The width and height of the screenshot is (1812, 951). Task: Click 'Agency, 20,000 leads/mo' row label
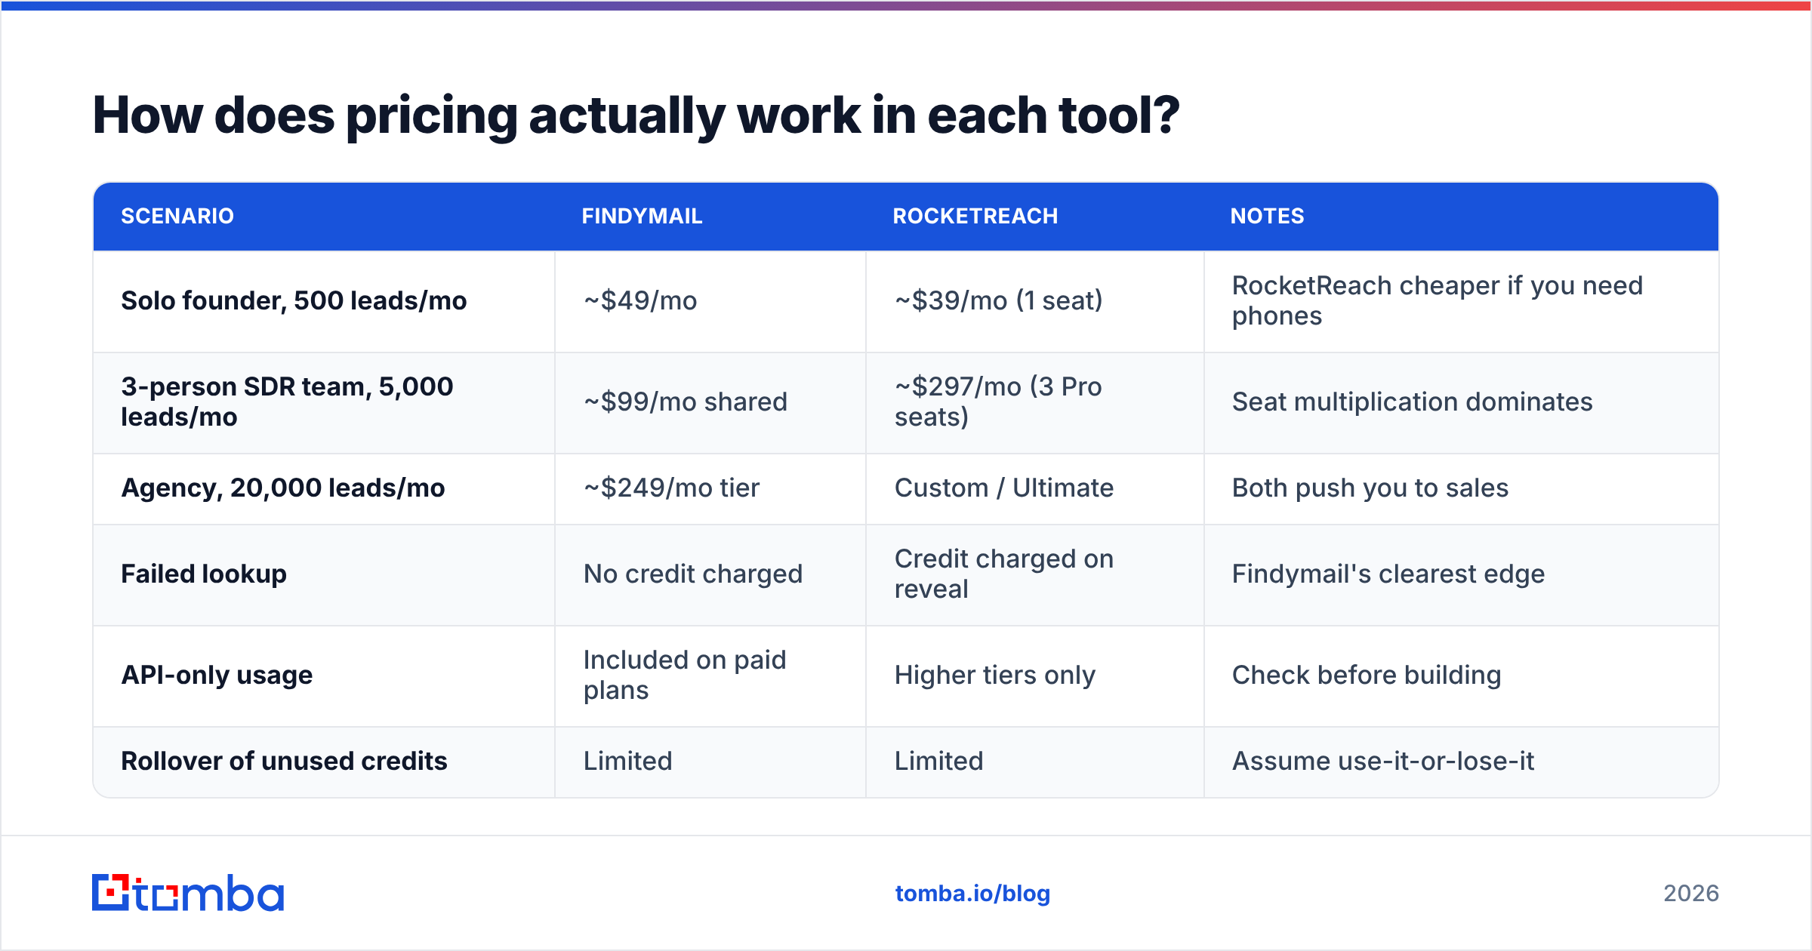tap(283, 488)
